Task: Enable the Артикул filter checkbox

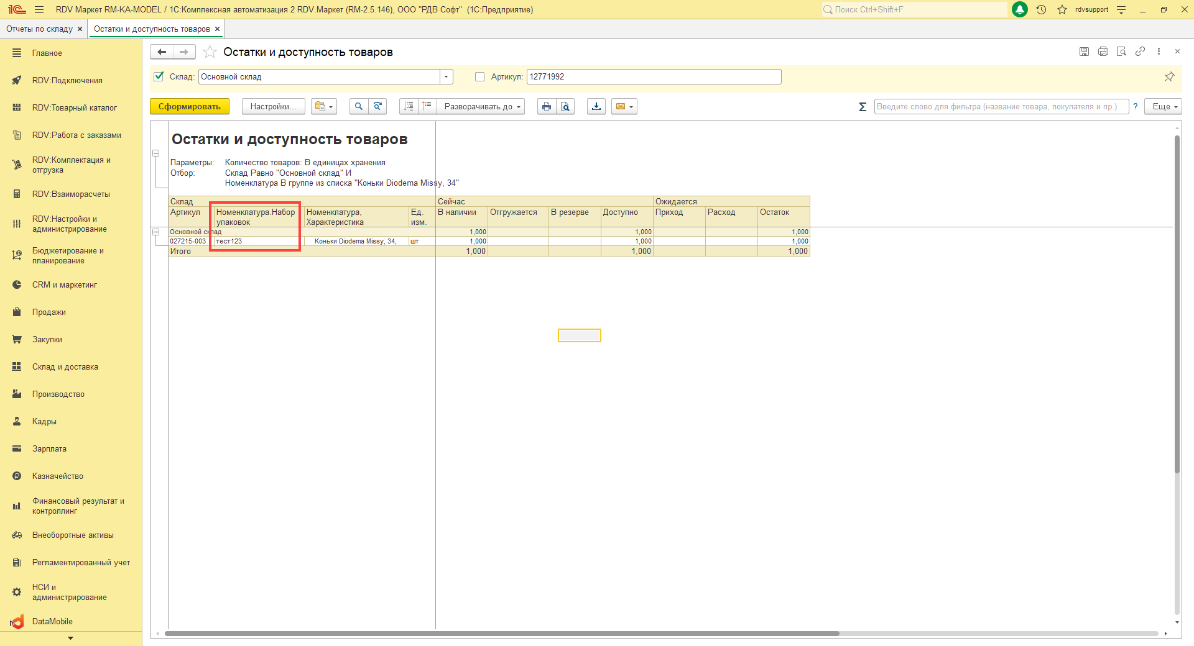Action: (x=479, y=76)
